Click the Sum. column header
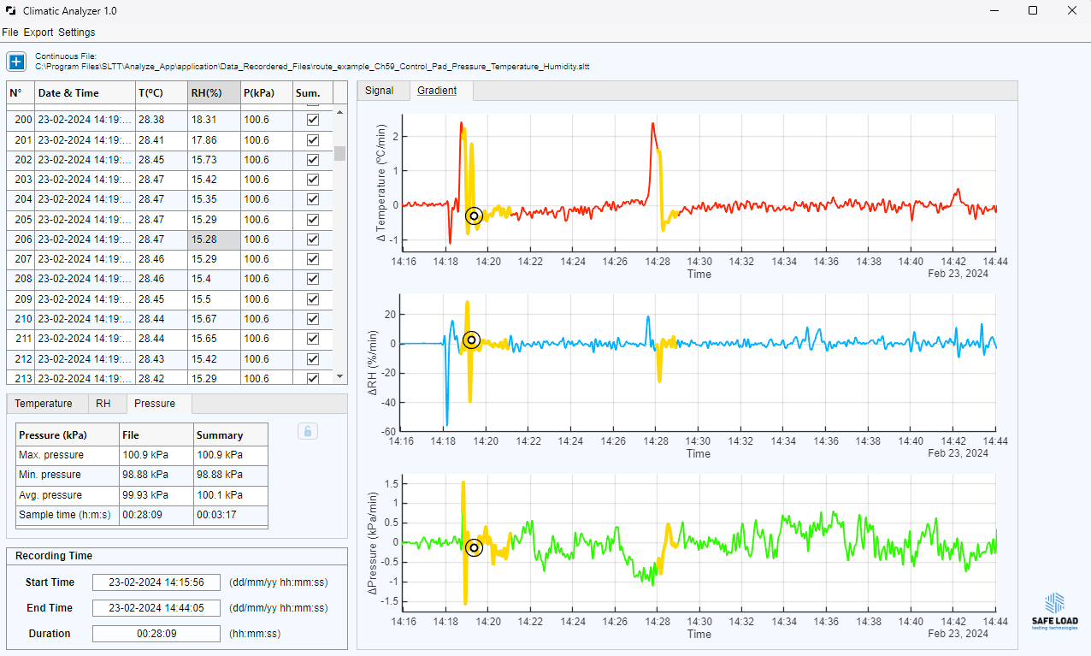This screenshot has width=1091, height=656. click(312, 93)
